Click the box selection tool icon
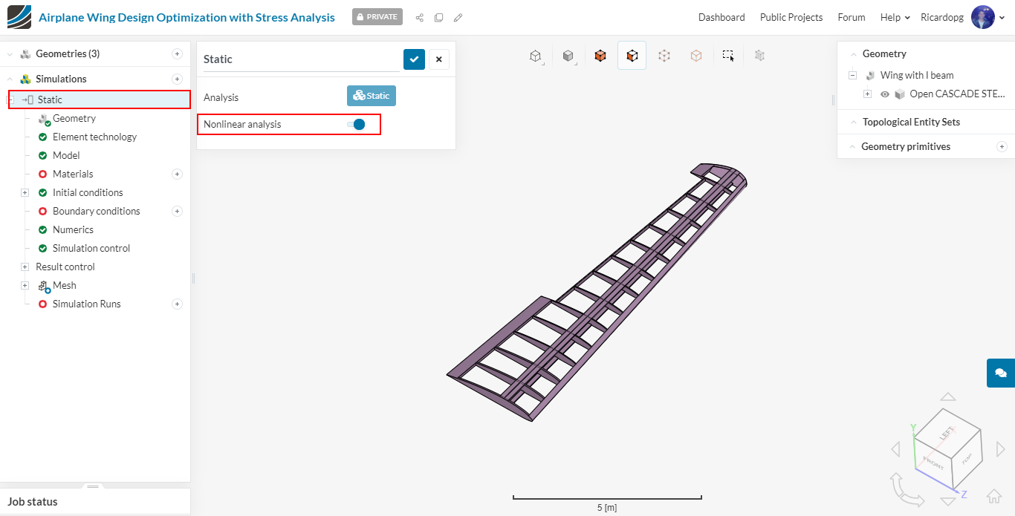Viewport: 1015px width, 516px height. coord(728,56)
